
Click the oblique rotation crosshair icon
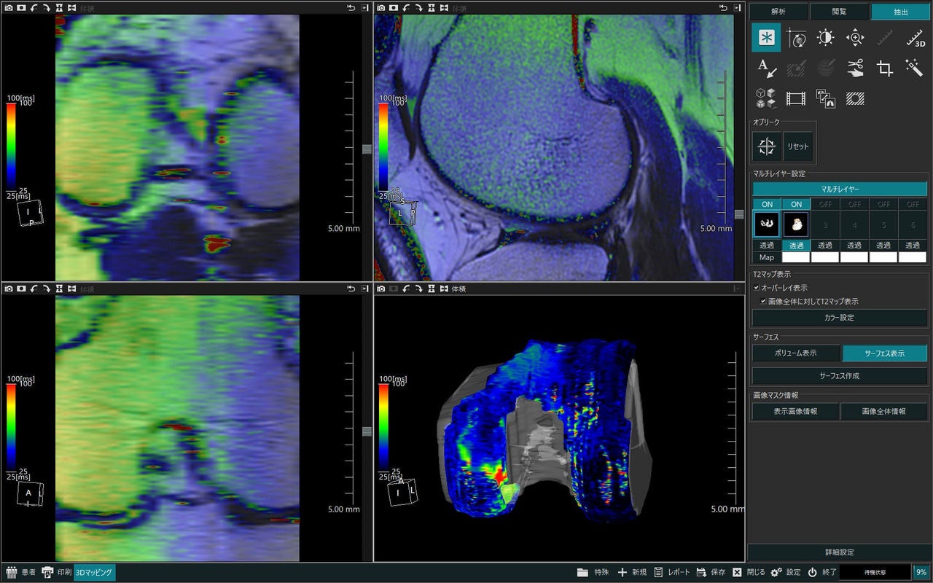(x=767, y=146)
